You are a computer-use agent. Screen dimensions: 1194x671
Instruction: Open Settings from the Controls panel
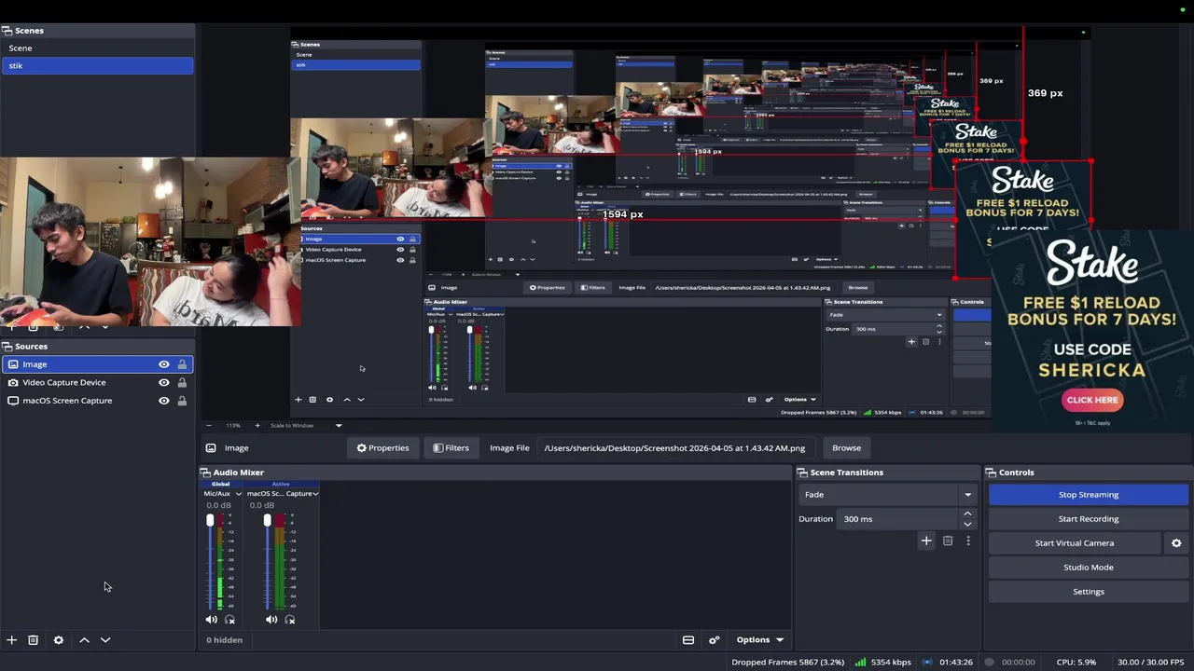point(1088,592)
